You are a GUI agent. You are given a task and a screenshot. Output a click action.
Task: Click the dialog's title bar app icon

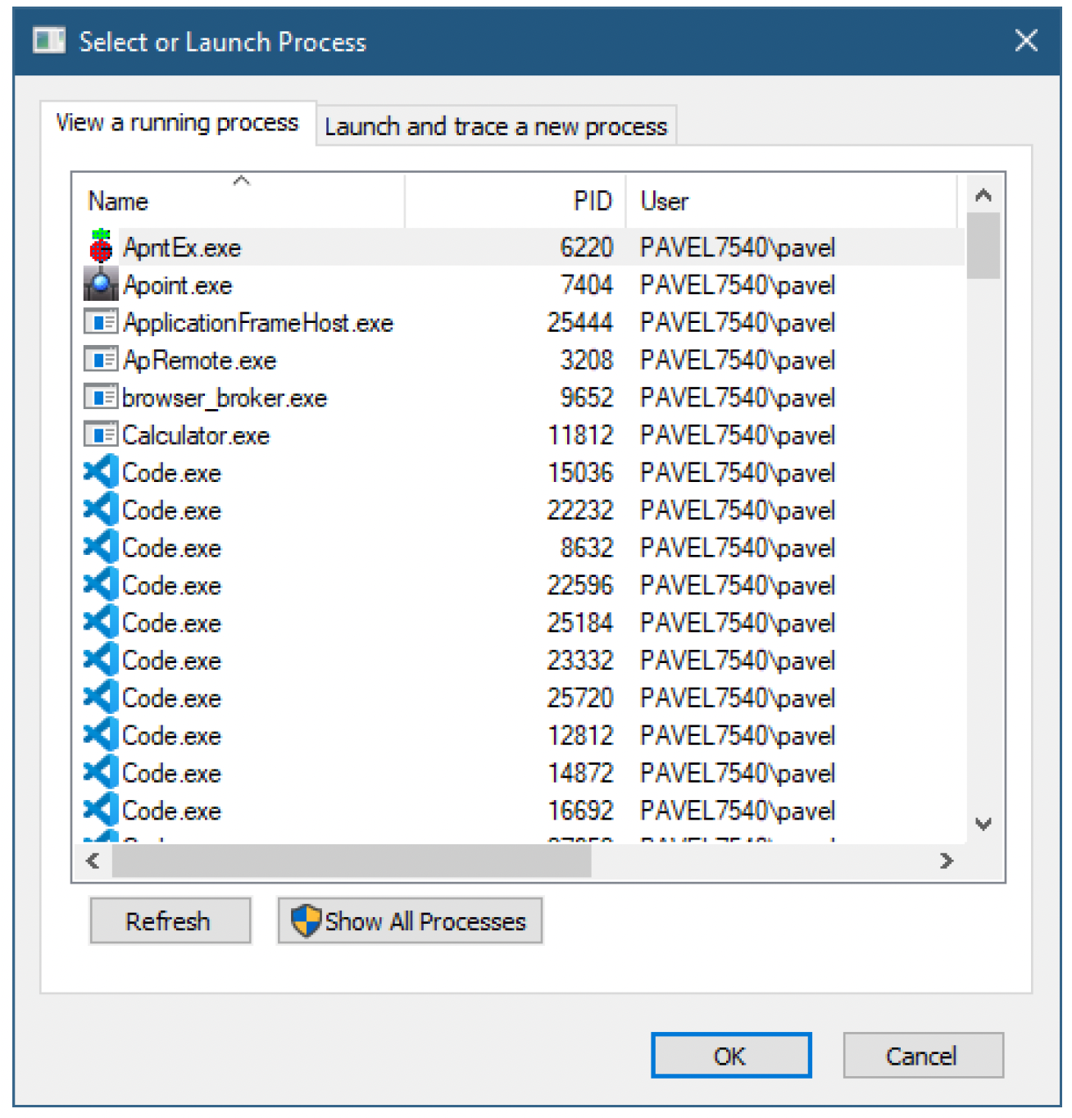pos(49,39)
